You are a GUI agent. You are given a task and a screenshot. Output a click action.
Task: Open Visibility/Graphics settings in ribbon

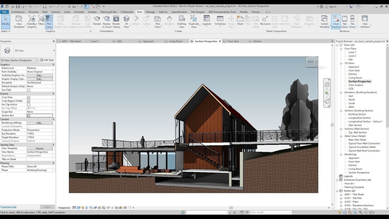click(x=32, y=21)
